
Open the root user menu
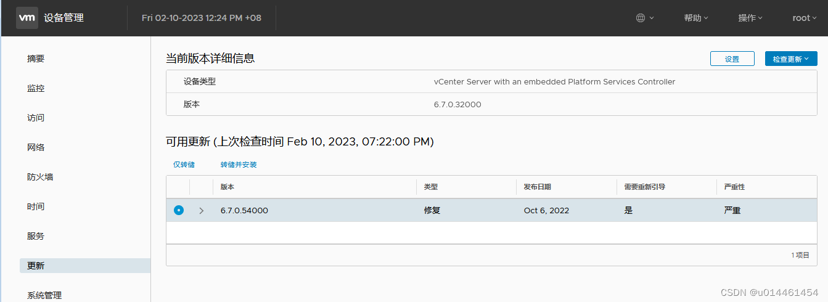[x=804, y=18]
